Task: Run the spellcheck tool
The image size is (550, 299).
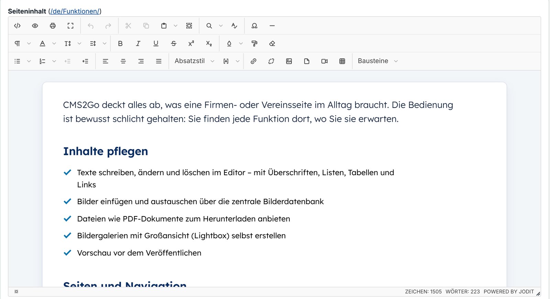Action: click(234, 26)
